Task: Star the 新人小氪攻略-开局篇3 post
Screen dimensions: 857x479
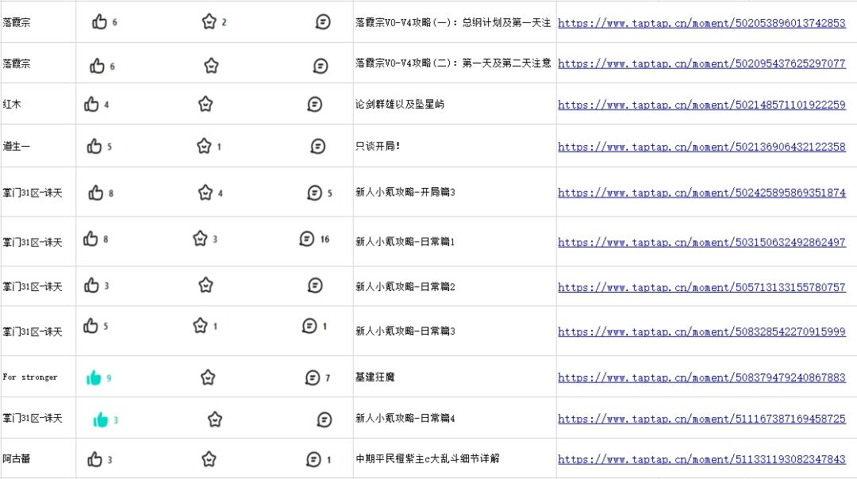Action: 206,192
